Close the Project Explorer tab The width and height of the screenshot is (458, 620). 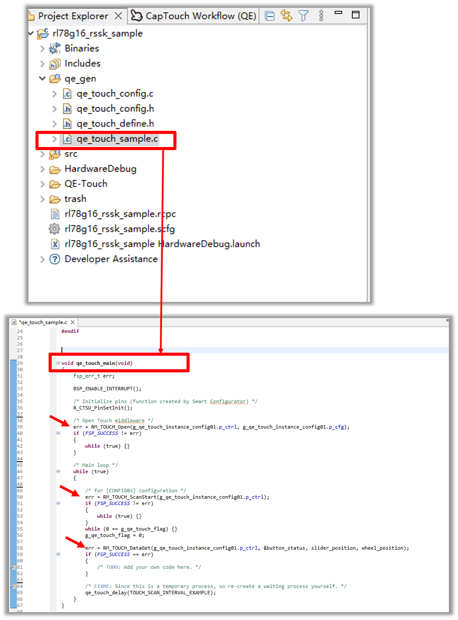coord(118,16)
